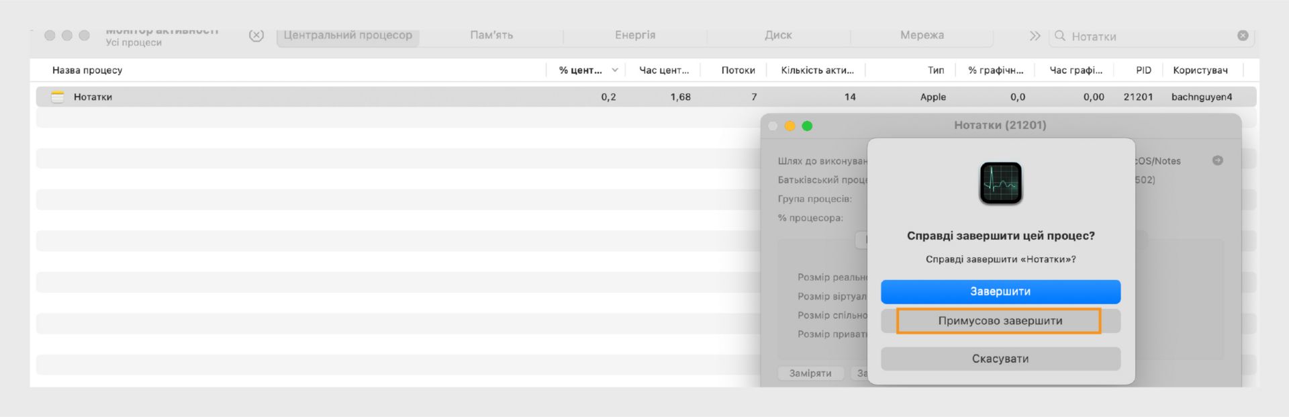The image size is (1289, 417).
Task: Sort by Потоки column header
Action: click(x=738, y=70)
